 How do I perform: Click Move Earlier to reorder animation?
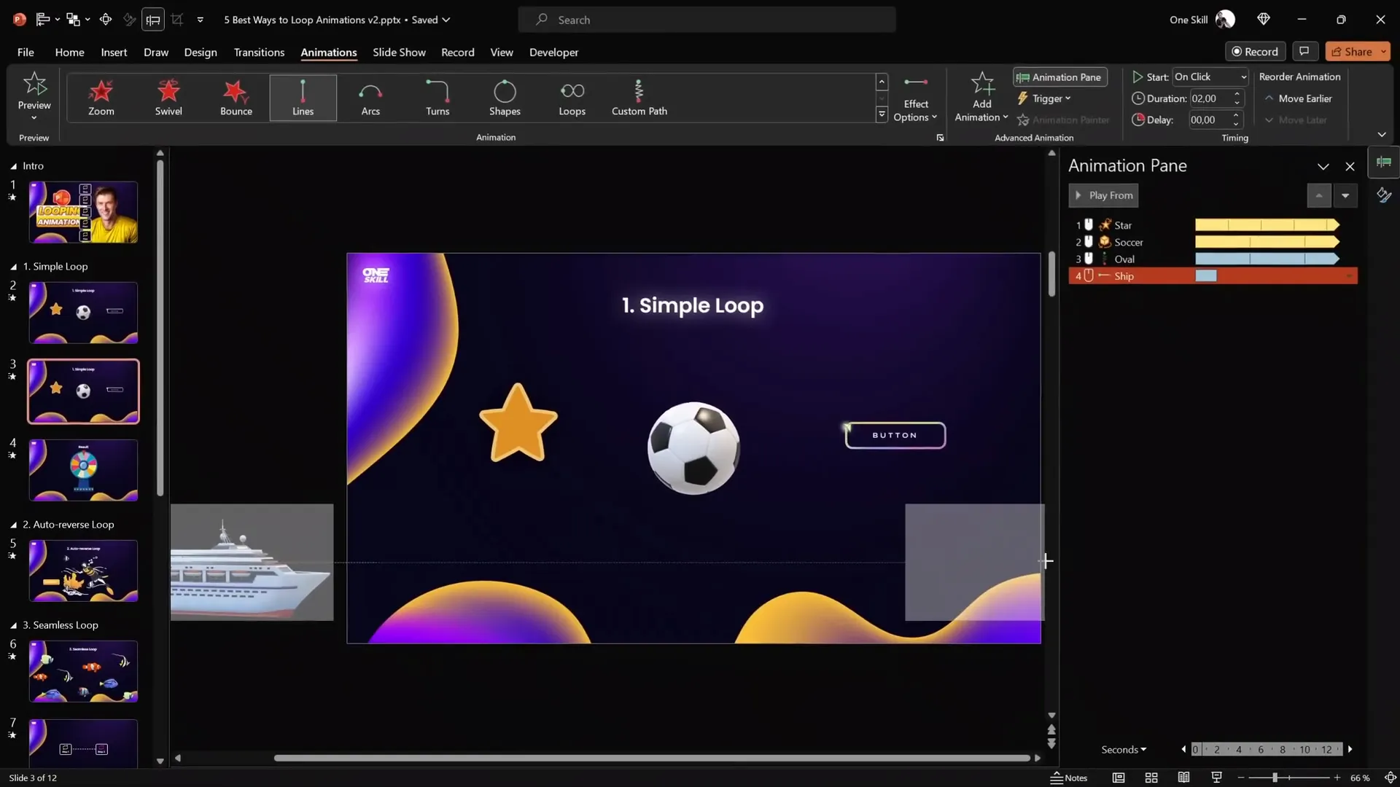click(1298, 98)
